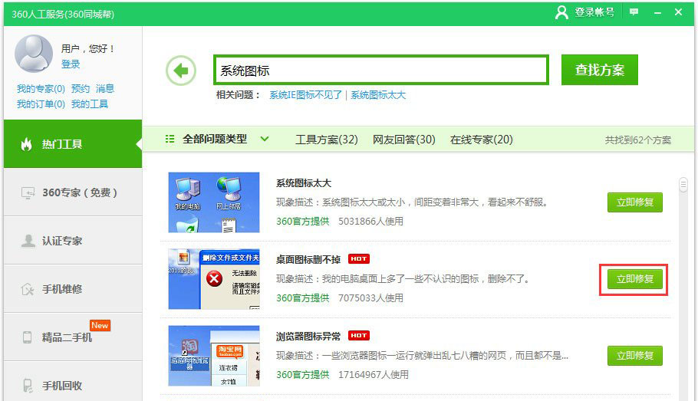Screen dimensions: 698x401
Task: Click 立即修复 for 桌面图标删不掉
Action: click(635, 279)
